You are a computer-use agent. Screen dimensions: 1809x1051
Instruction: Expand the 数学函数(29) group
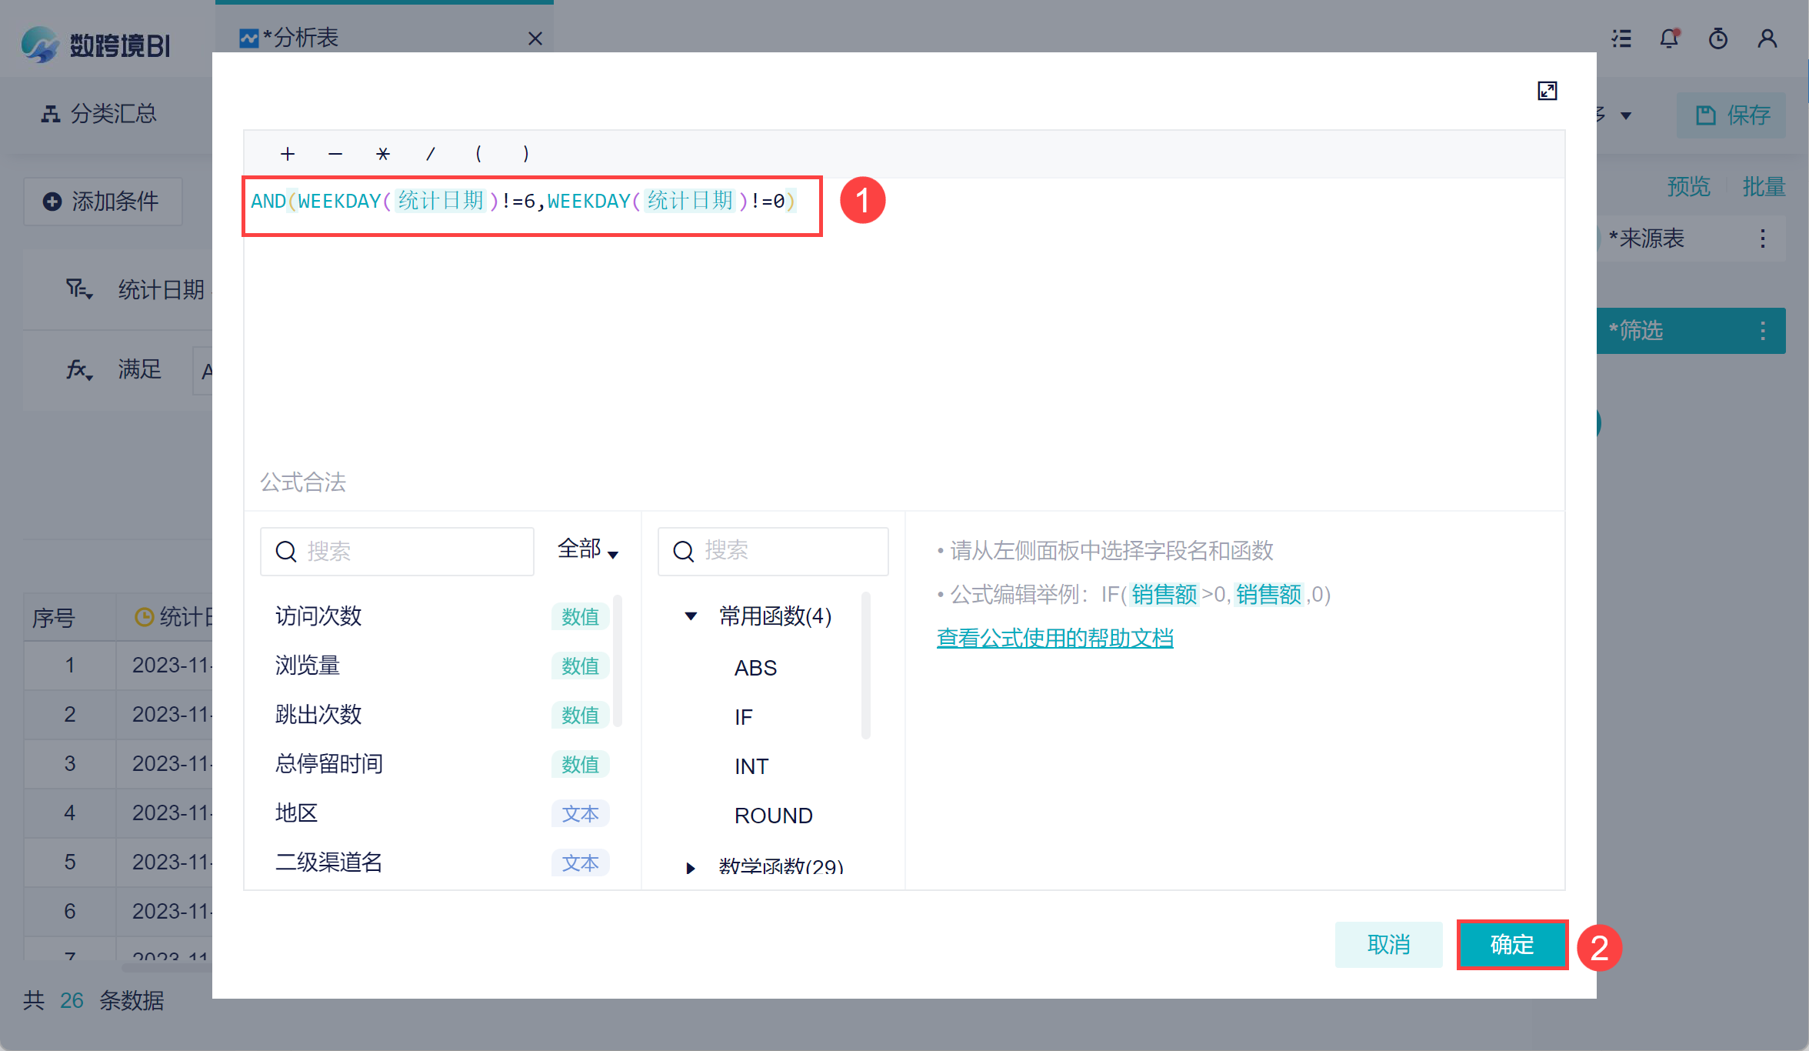tap(691, 868)
